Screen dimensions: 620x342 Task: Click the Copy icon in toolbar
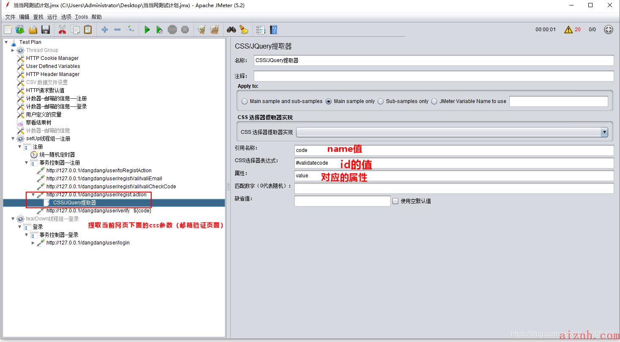point(75,30)
